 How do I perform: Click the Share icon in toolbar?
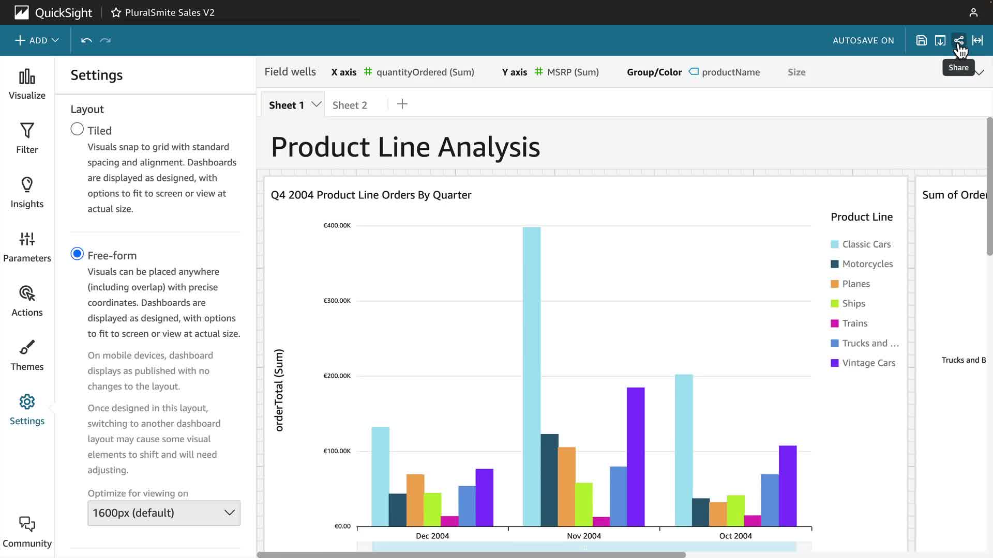click(958, 40)
